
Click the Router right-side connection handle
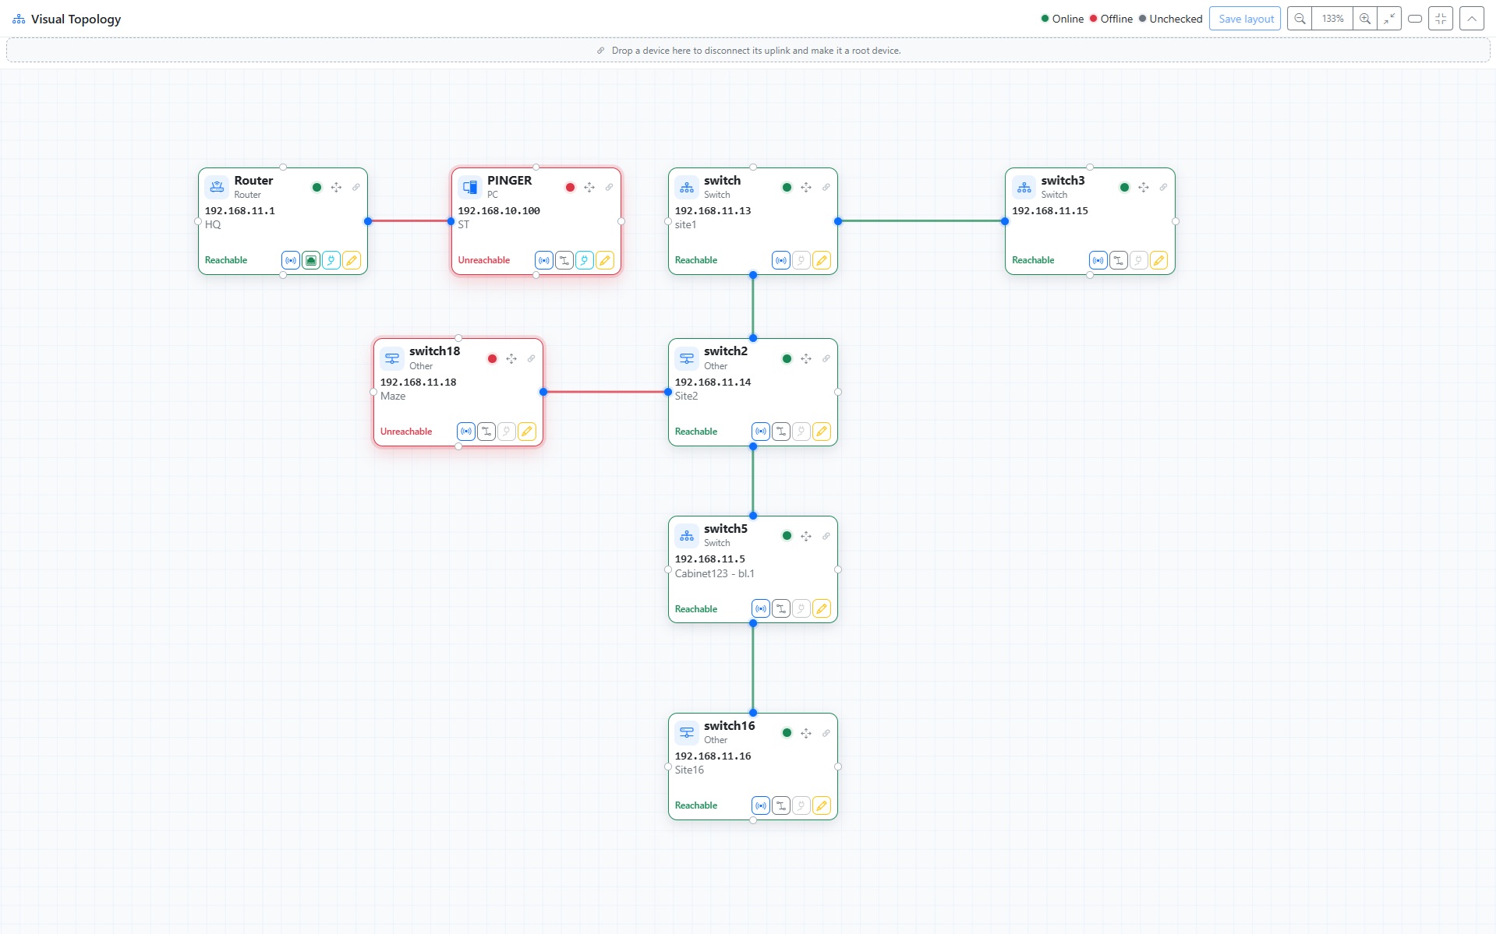368,221
